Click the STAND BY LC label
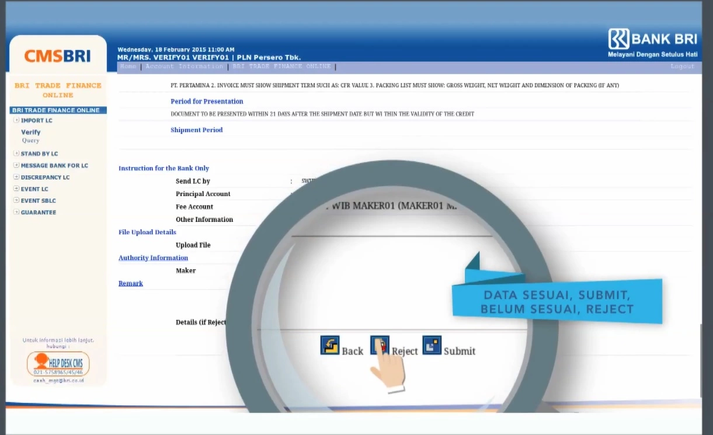This screenshot has width=713, height=435. (39, 154)
